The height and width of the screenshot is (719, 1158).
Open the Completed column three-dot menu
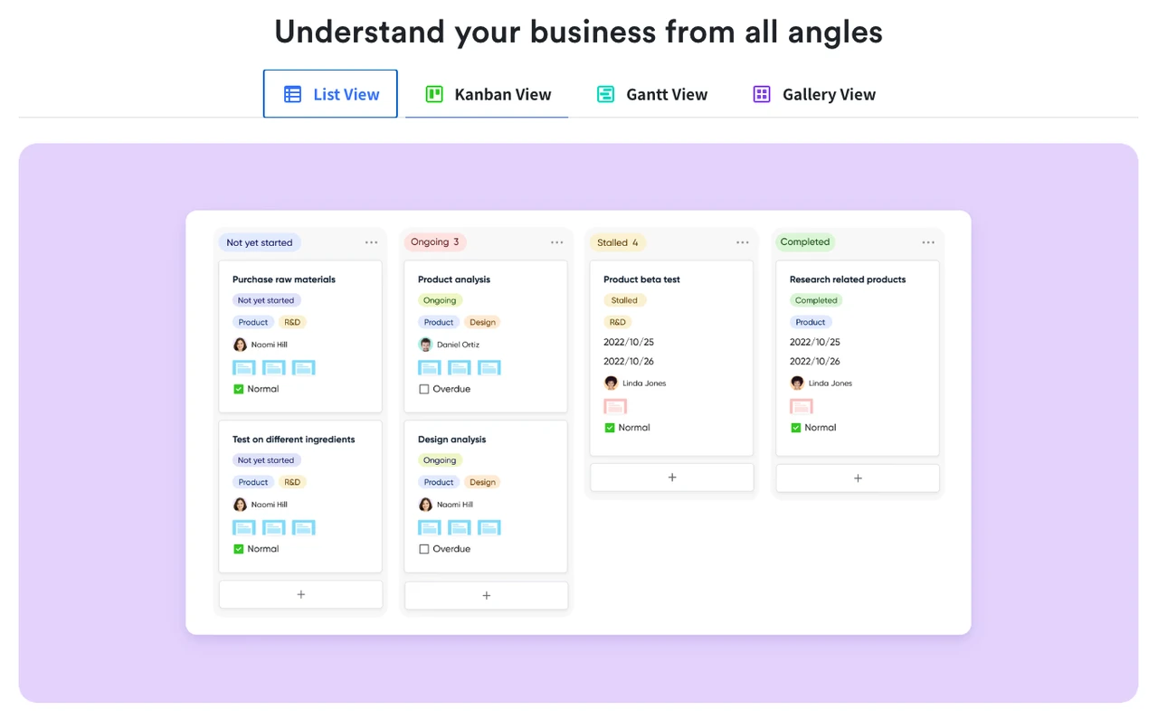pos(928,242)
